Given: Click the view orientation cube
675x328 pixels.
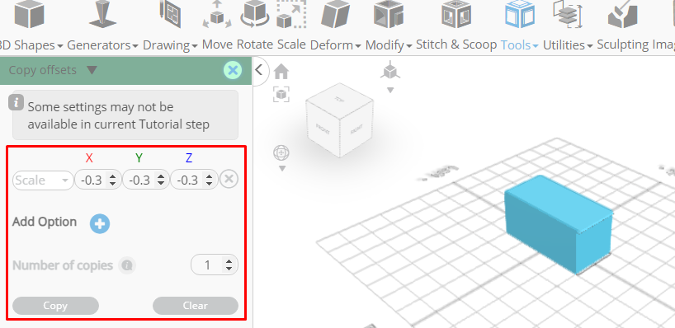Looking at the screenshot, I should coord(340,121).
